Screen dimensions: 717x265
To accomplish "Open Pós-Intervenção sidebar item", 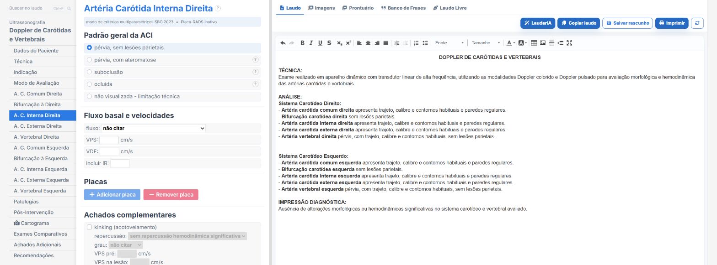I will (x=43, y=212).
